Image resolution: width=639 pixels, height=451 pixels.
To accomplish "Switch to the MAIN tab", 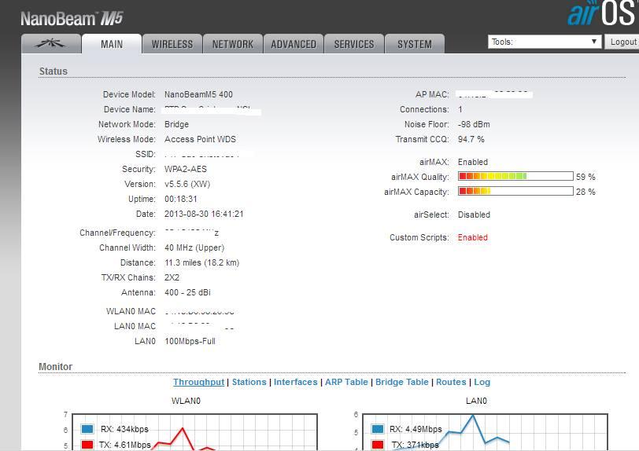I will coord(112,43).
